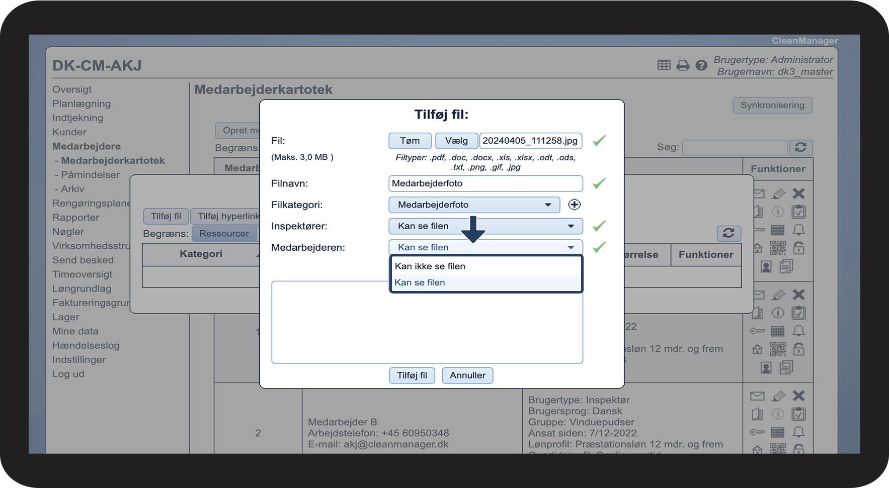Screen dimensions: 889x488
Task: Click the bell icon in second employee row
Action: point(798,331)
